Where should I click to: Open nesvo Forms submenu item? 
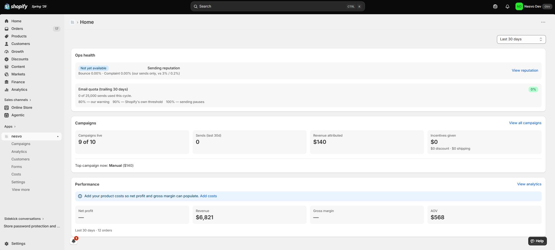click(17, 167)
